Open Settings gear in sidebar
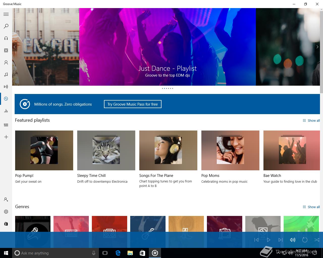The image size is (323, 258). click(6, 212)
